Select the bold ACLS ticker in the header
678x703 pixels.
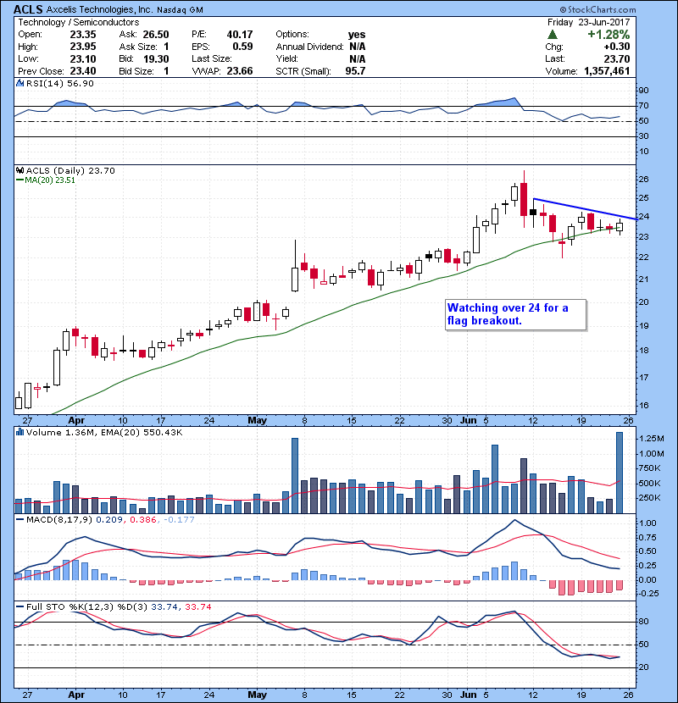pyautogui.click(x=28, y=9)
